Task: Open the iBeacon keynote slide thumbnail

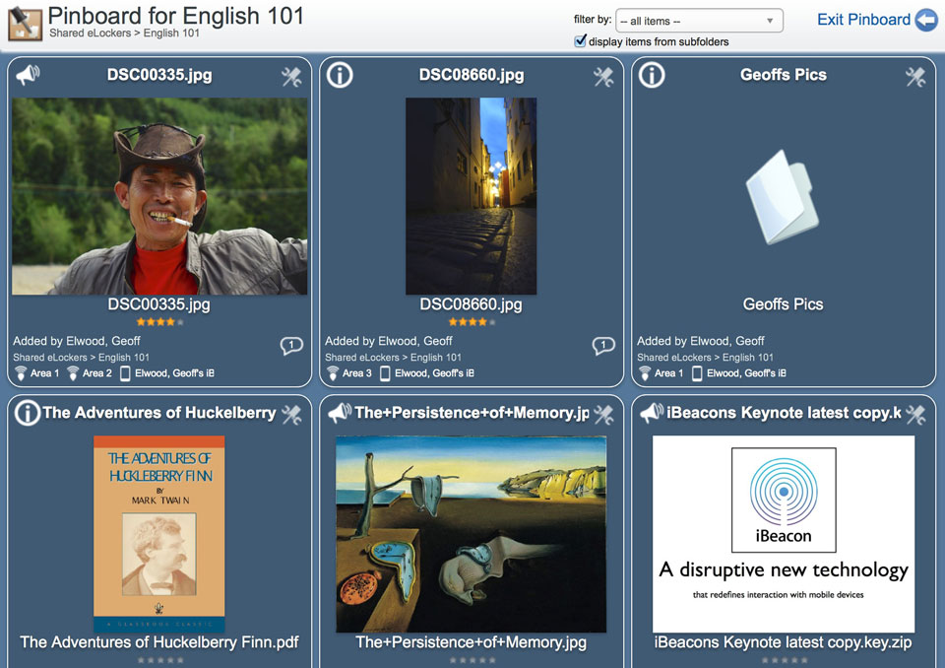Action: click(784, 534)
